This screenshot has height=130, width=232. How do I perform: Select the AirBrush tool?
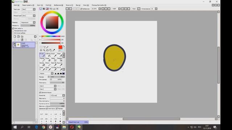[48, 55]
